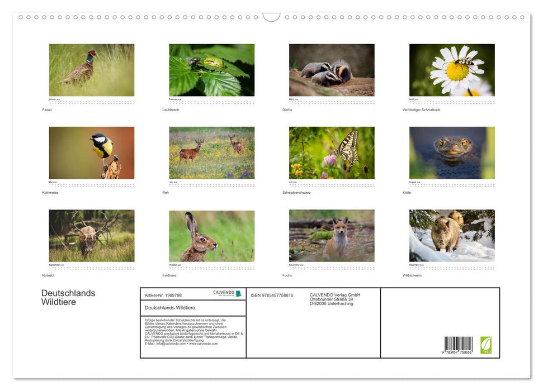Select the Feldhase October image

[211, 235]
